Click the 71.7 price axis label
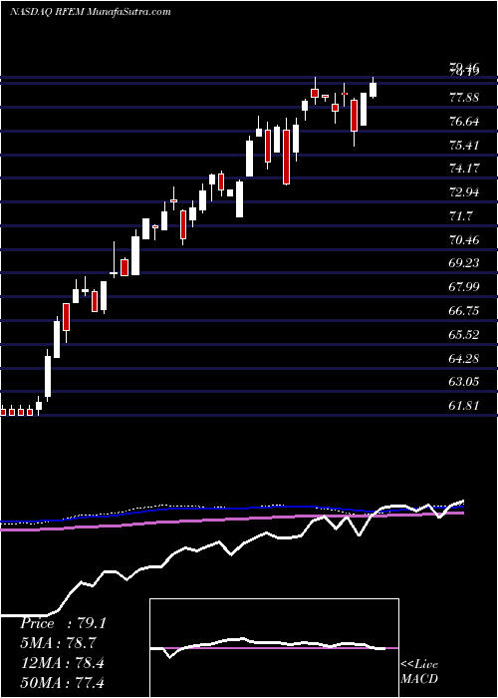This screenshot has width=498, height=698. click(x=461, y=216)
